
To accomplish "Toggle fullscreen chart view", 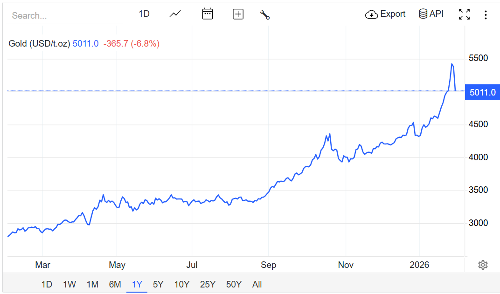I will [464, 14].
